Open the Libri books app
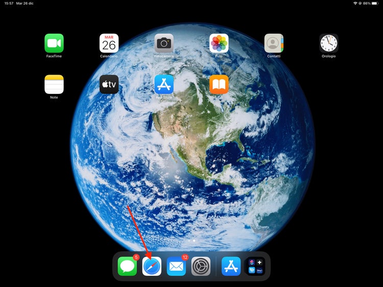The image size is (383, 287). point(219,84)
